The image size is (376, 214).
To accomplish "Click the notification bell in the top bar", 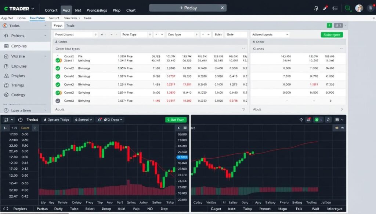I will click(316, 7).
